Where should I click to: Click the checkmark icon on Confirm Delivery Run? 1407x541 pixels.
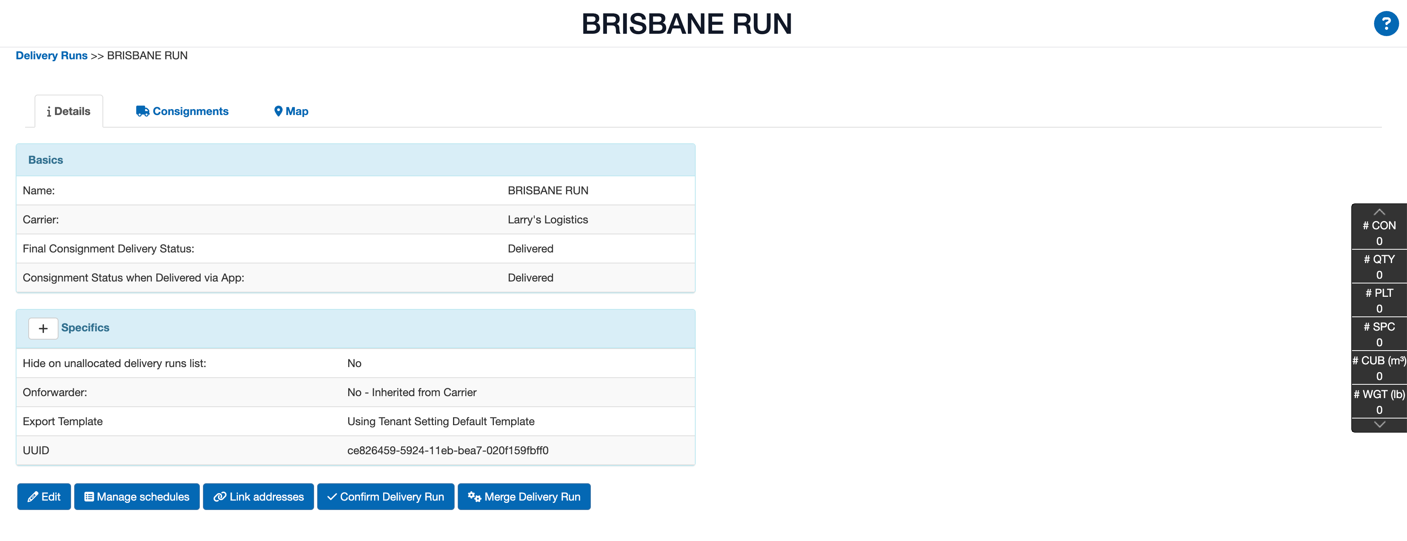pyautogui.click(x=332, y=496)
